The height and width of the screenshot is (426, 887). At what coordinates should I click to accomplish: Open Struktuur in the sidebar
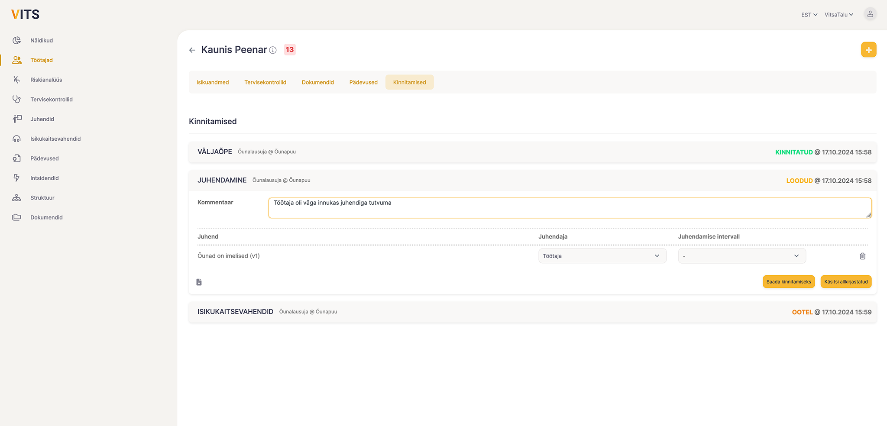(42, 198)
